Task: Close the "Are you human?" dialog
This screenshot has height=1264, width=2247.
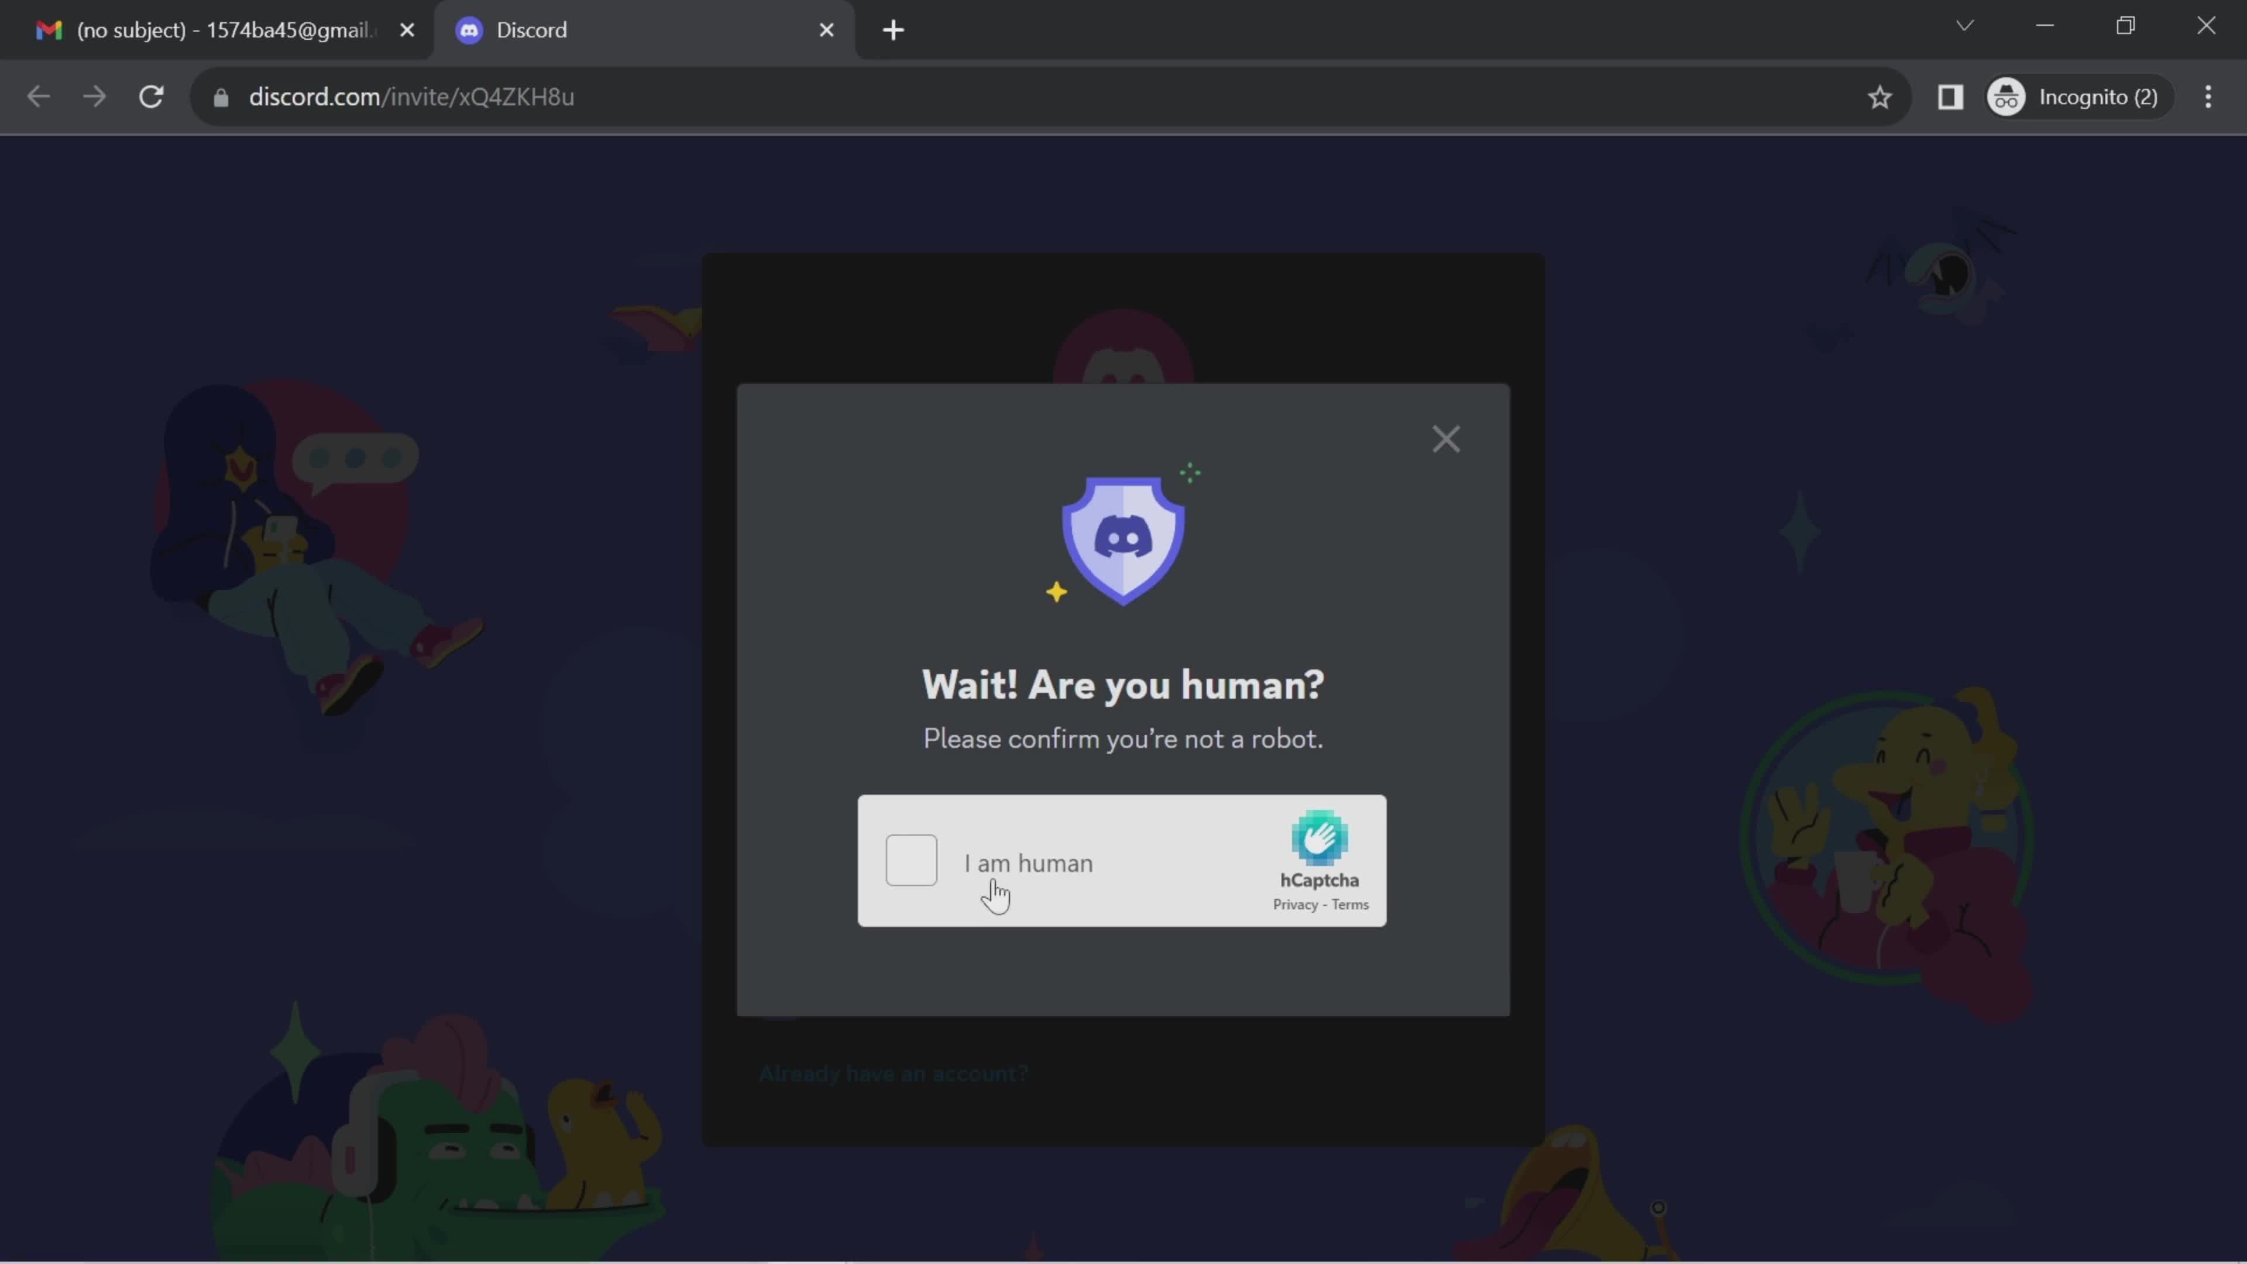Action: coord(1445,439)
